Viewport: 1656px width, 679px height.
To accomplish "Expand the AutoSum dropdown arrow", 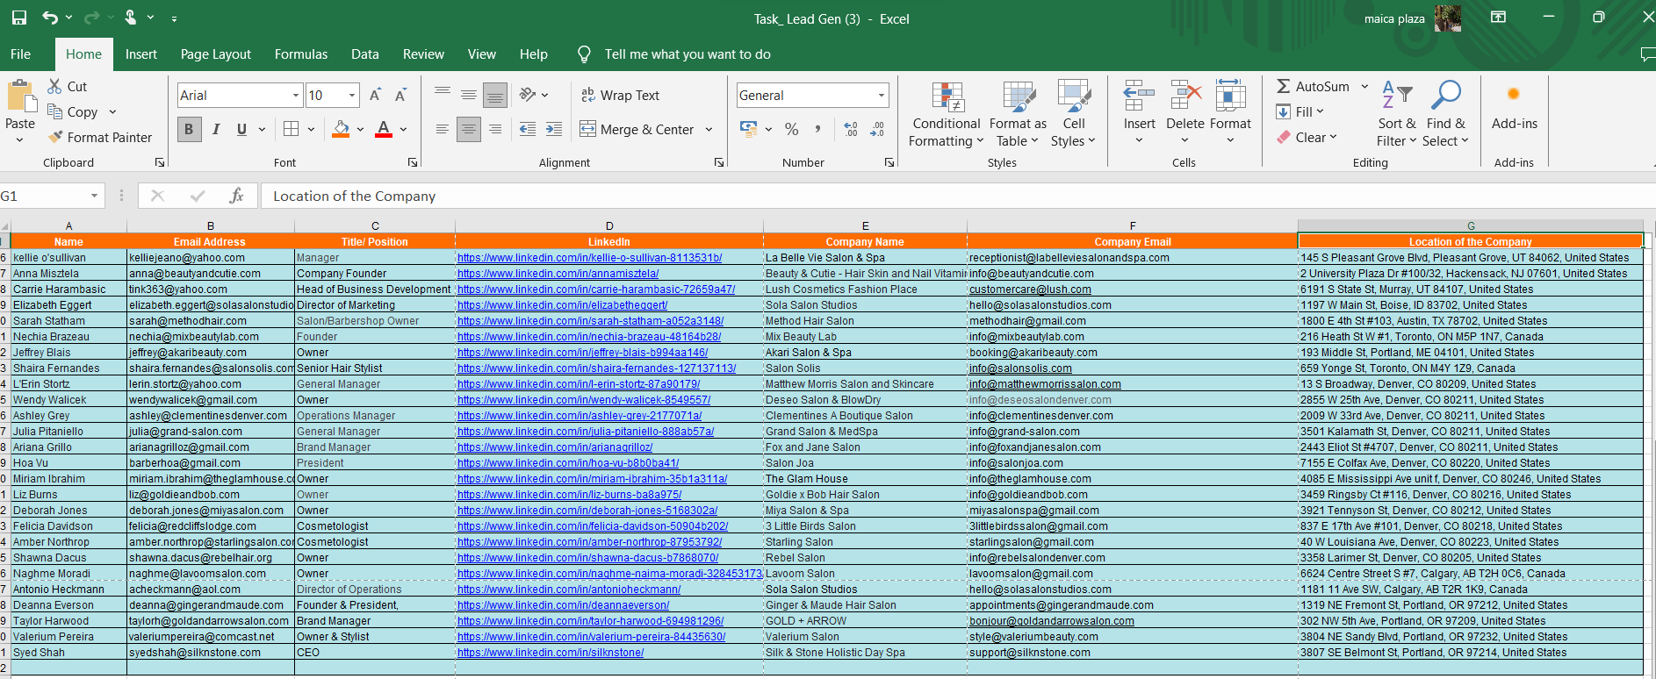I will click(1364, 86).
